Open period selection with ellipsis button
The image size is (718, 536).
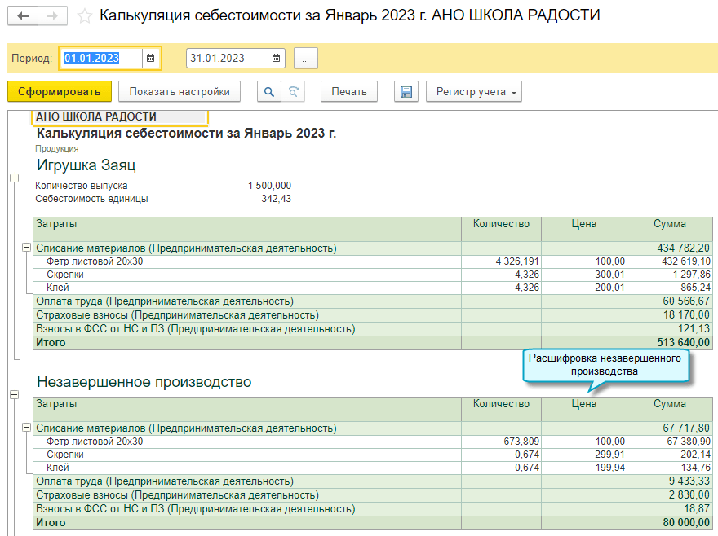[x=306, y=59]
